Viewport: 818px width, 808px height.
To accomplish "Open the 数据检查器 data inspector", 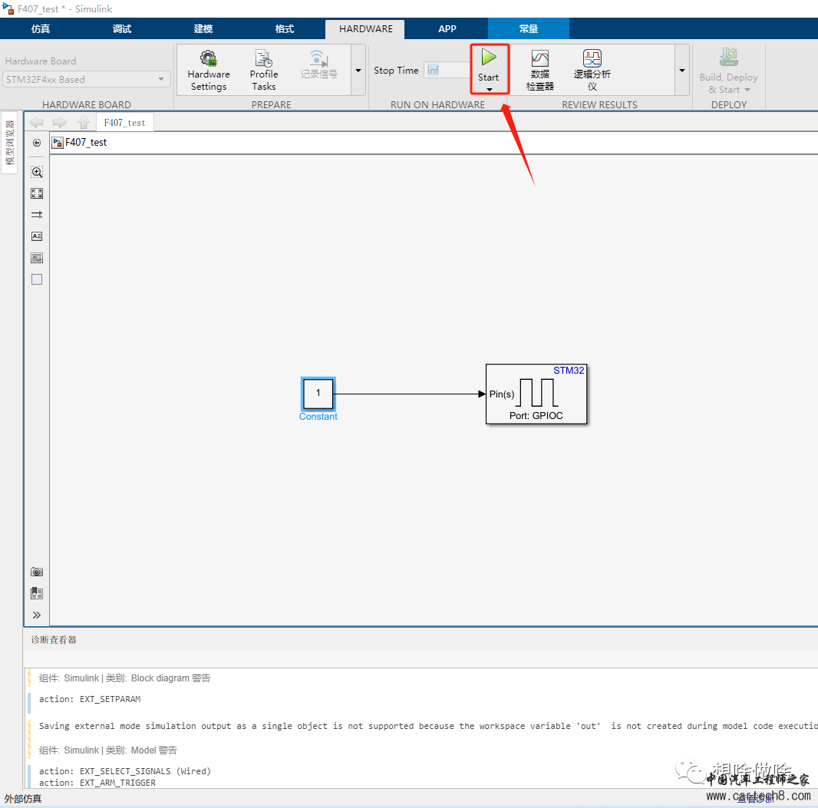I will coord(540,71).
